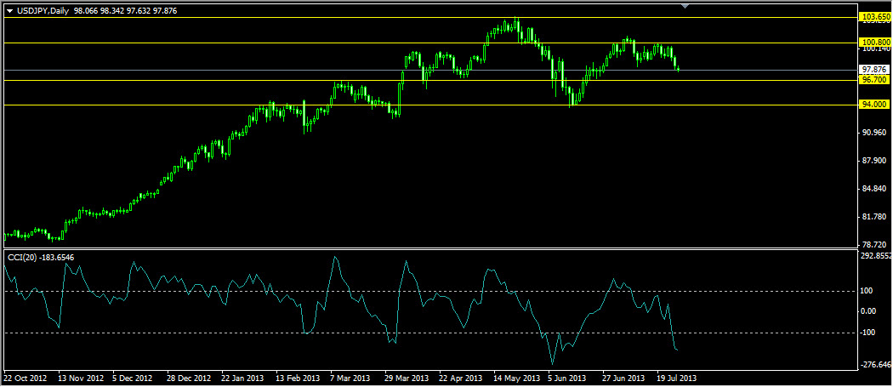This screenshot has height=387, width=893.
Task: Click the CCI(20) -183.6546 indicator label
Action: tap(41, 258)
